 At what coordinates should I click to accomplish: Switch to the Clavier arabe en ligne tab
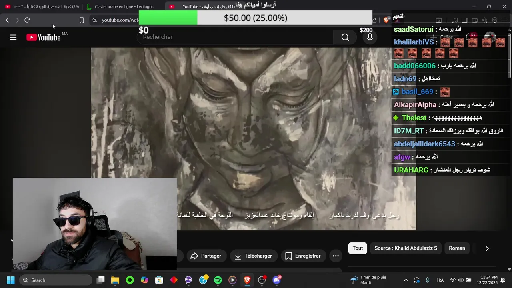pyautogui.click(x=124, y=6)
